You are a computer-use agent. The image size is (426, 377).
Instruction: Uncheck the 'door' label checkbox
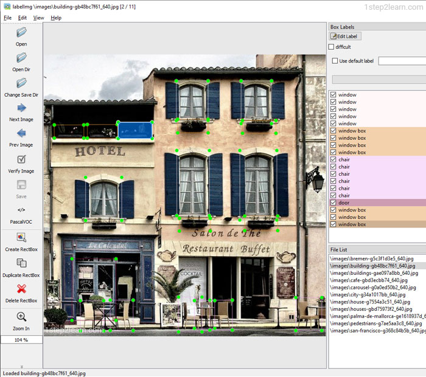[333, 202]
